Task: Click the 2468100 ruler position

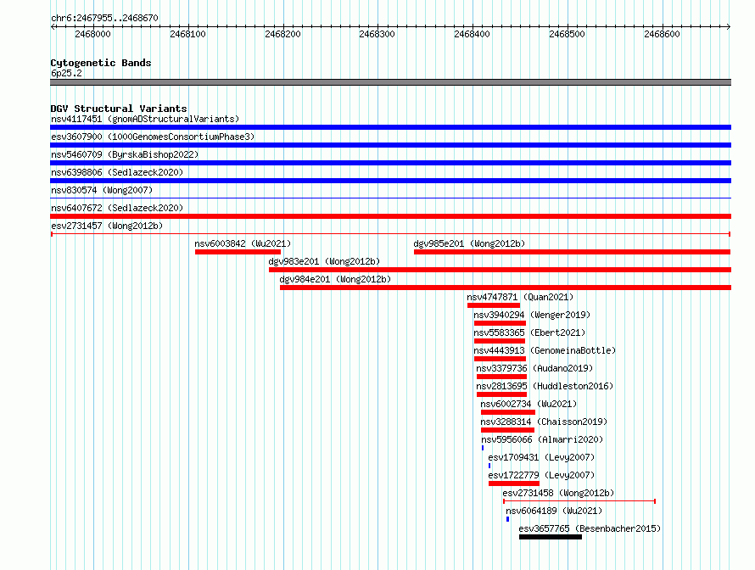Action: click(x=187, y=34)
